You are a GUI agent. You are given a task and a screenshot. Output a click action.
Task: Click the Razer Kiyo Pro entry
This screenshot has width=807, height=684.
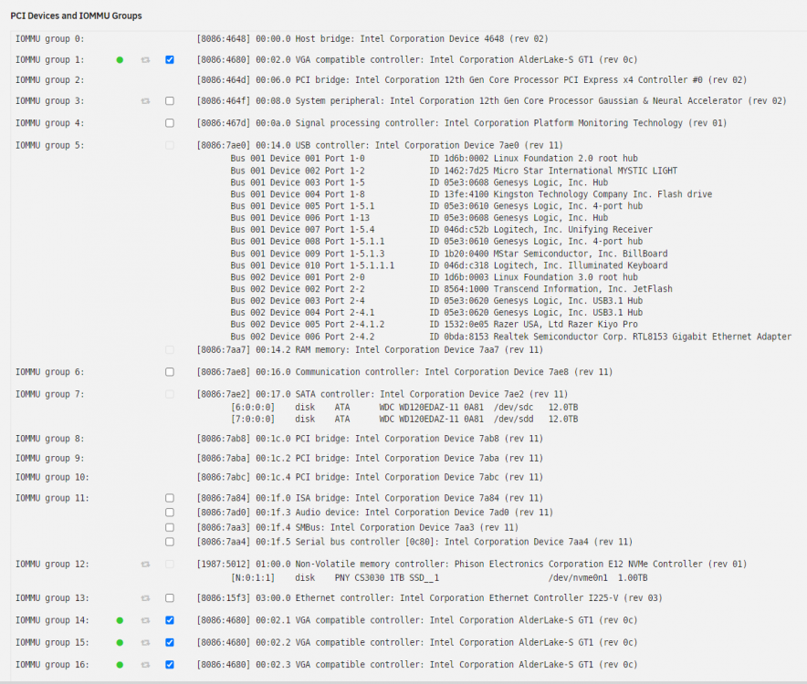tap(435, 325)
